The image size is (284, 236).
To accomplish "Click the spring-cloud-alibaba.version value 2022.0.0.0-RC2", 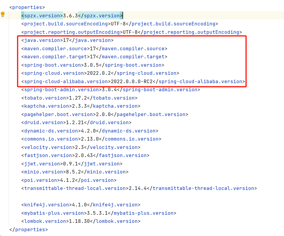I will pyautogui.click(x=132, y=81).
